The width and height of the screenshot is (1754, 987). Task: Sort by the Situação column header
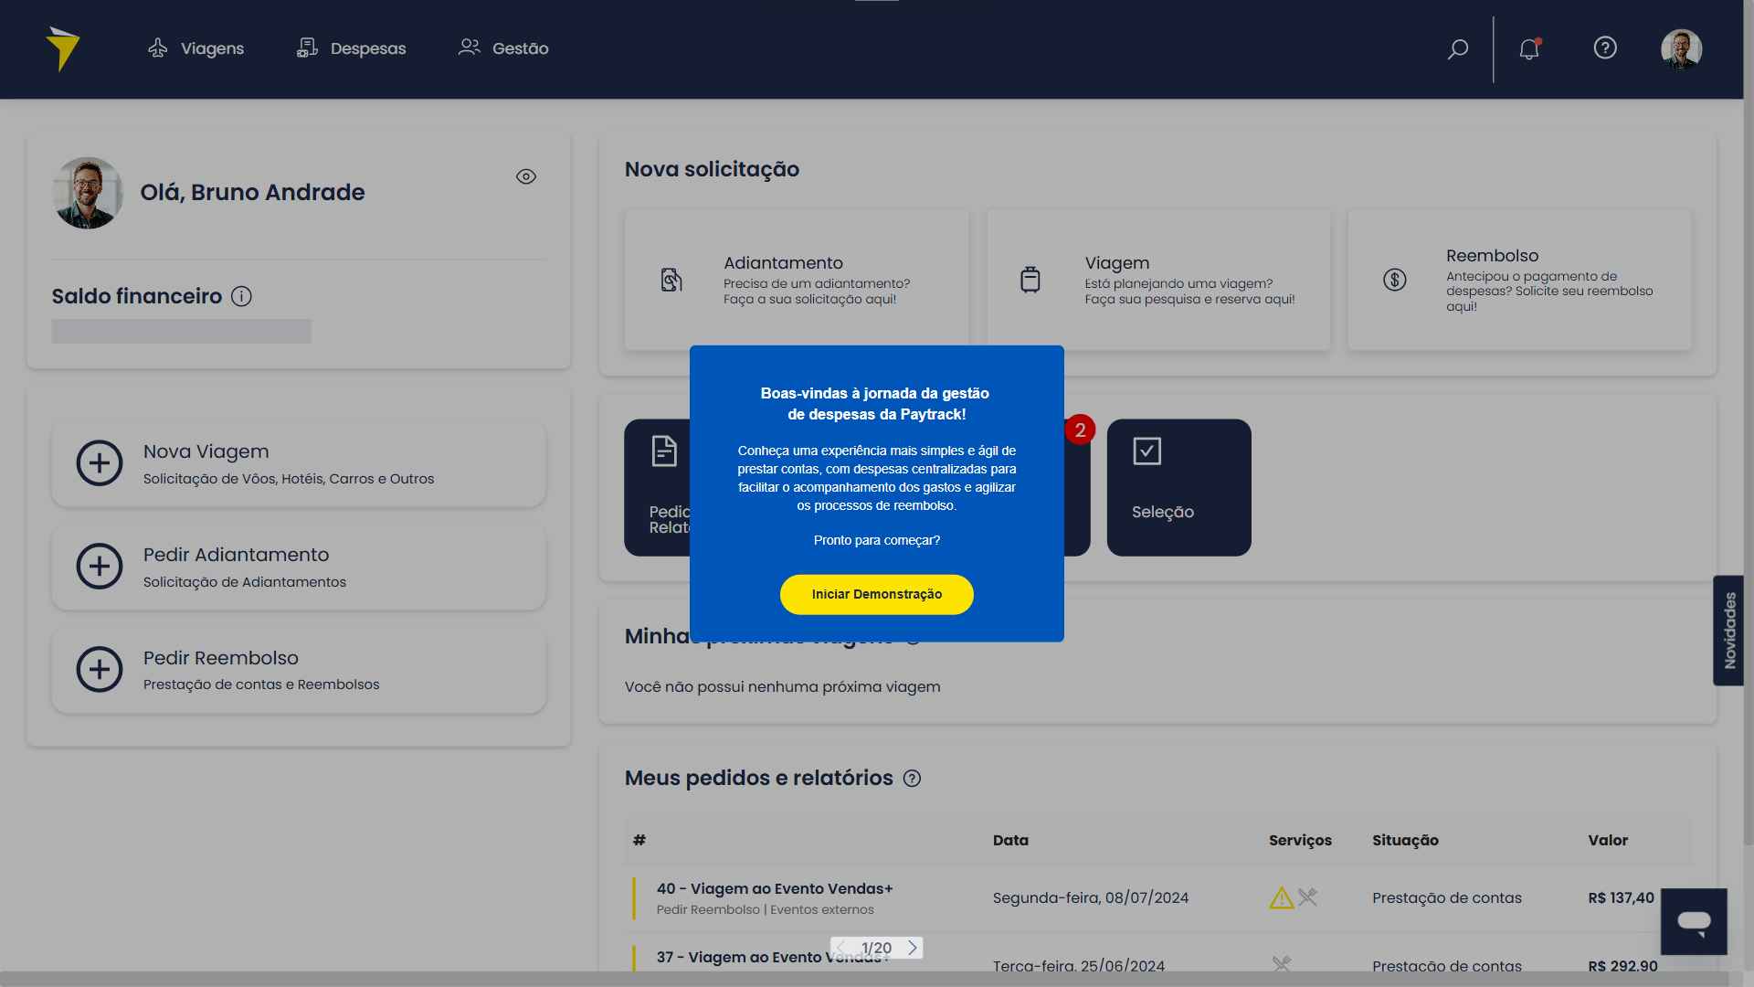tap(1405, 841)
